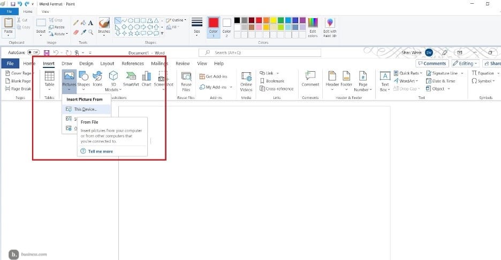Toggle the AutoSave switch

[x=34, y=52]
